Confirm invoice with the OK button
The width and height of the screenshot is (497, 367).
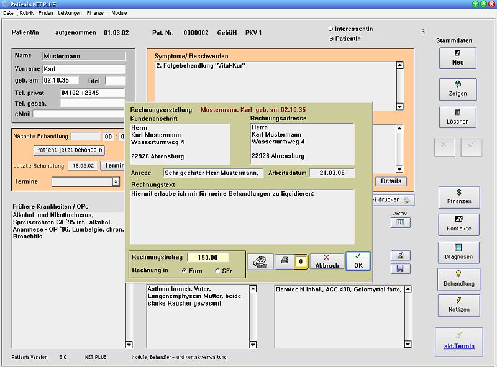point(358,261)
